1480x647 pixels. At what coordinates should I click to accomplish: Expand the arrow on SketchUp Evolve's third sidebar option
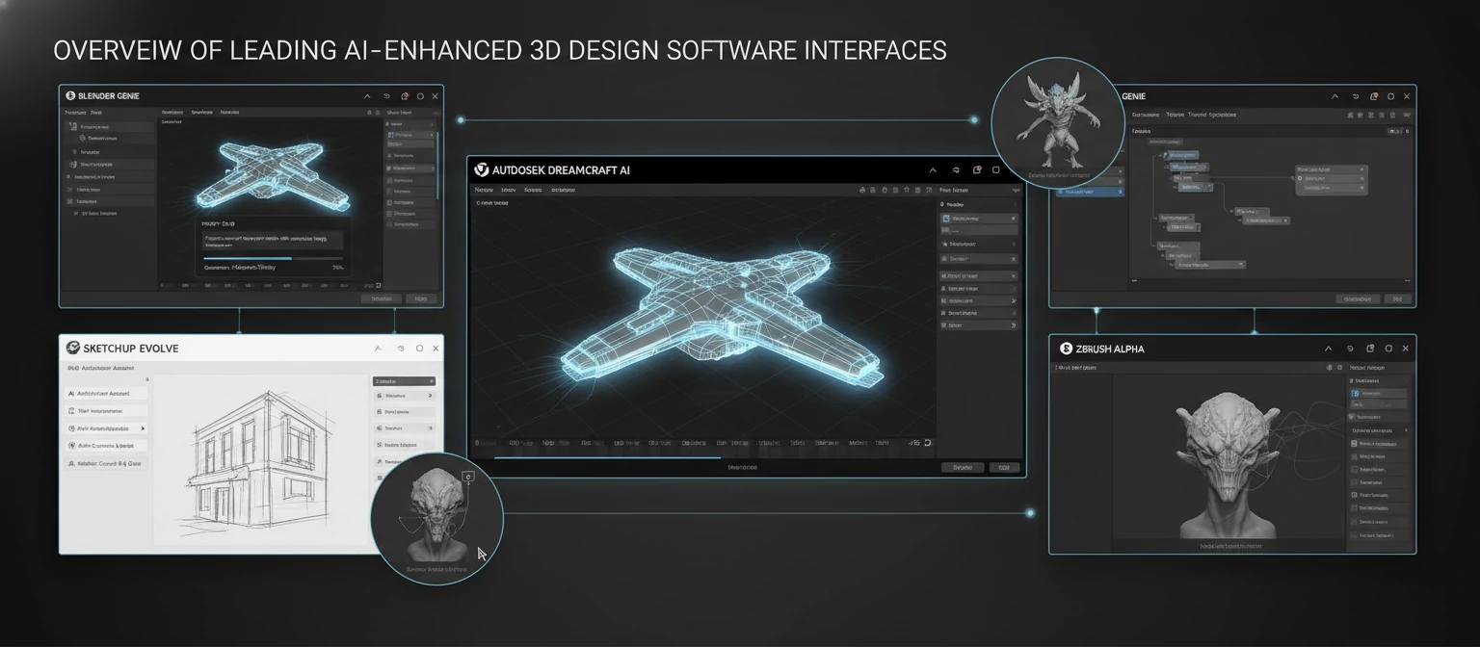pyautogui.click(x=143, y=428)
